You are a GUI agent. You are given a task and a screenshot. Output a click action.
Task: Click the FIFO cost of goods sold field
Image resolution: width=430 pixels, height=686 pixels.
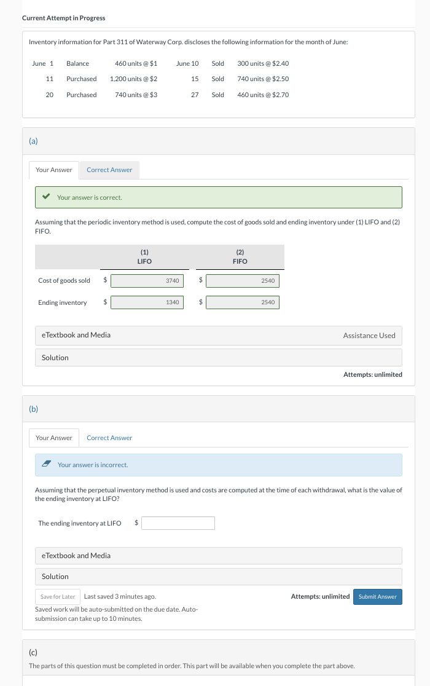pyautogui.click(x=242, y=281)
